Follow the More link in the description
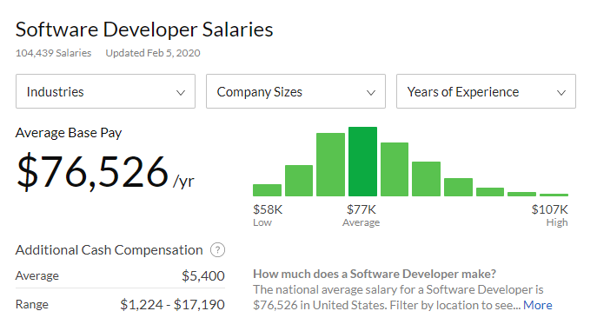The height and width of the screenshot is (331, 597). point(538,305)
